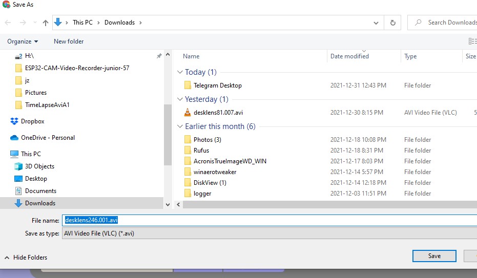
Task: Click the Refresh button in address bar
Action: [392, 23]
